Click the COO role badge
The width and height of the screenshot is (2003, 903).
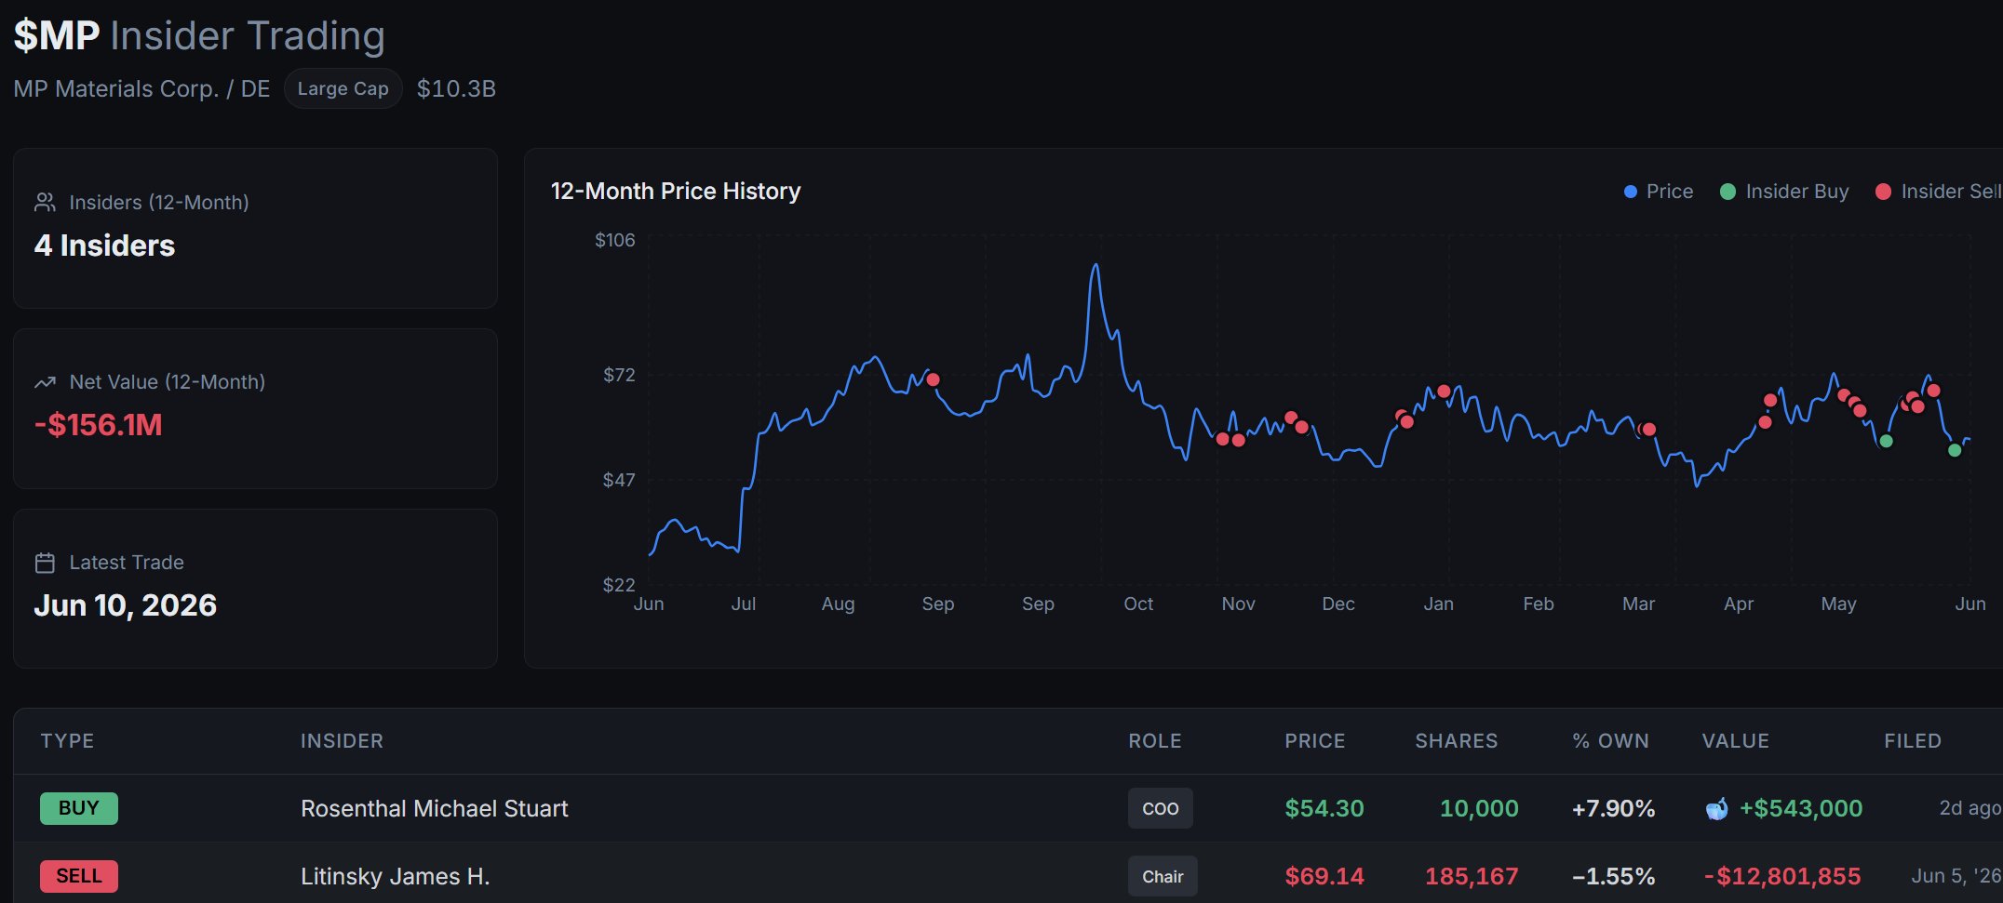[1161, 808]
